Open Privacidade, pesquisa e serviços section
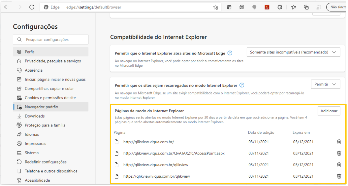This screenshot has width=348, height=186. pyautogui.click(x=51, y=61)
